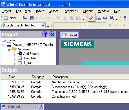Open the New button dropdown arrow
Screen dimensions: 129x110
pyautogui.click(x=20, y=18)
